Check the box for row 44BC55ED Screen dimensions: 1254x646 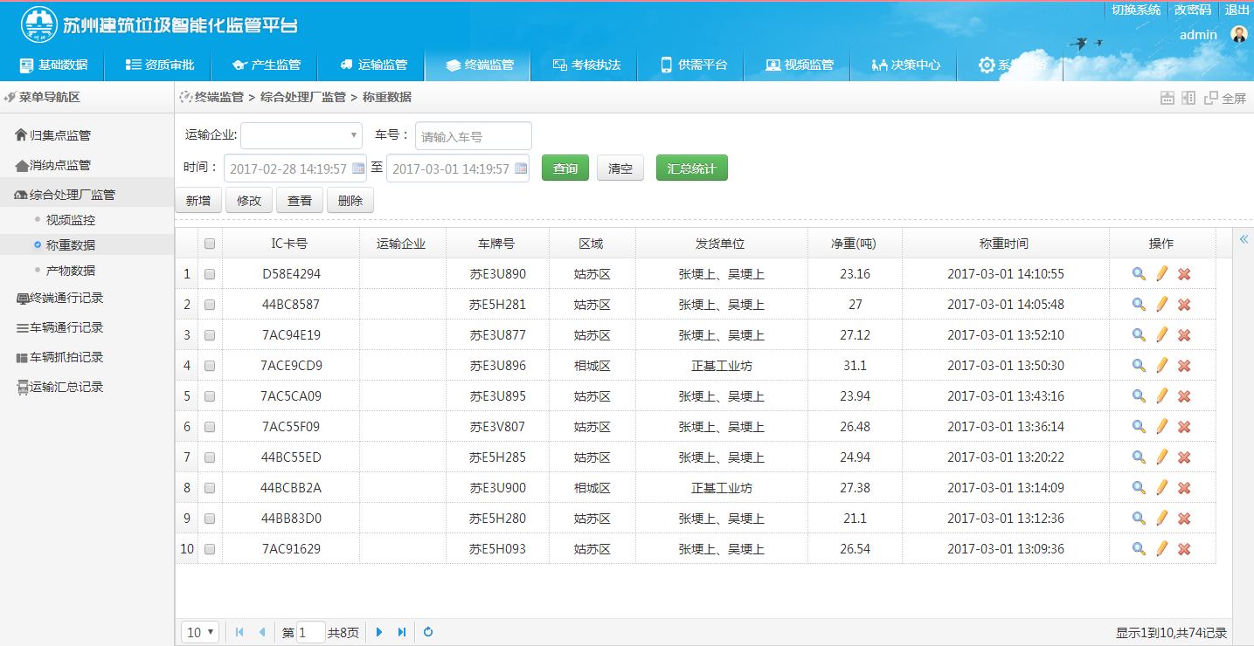tap(210, 457)
